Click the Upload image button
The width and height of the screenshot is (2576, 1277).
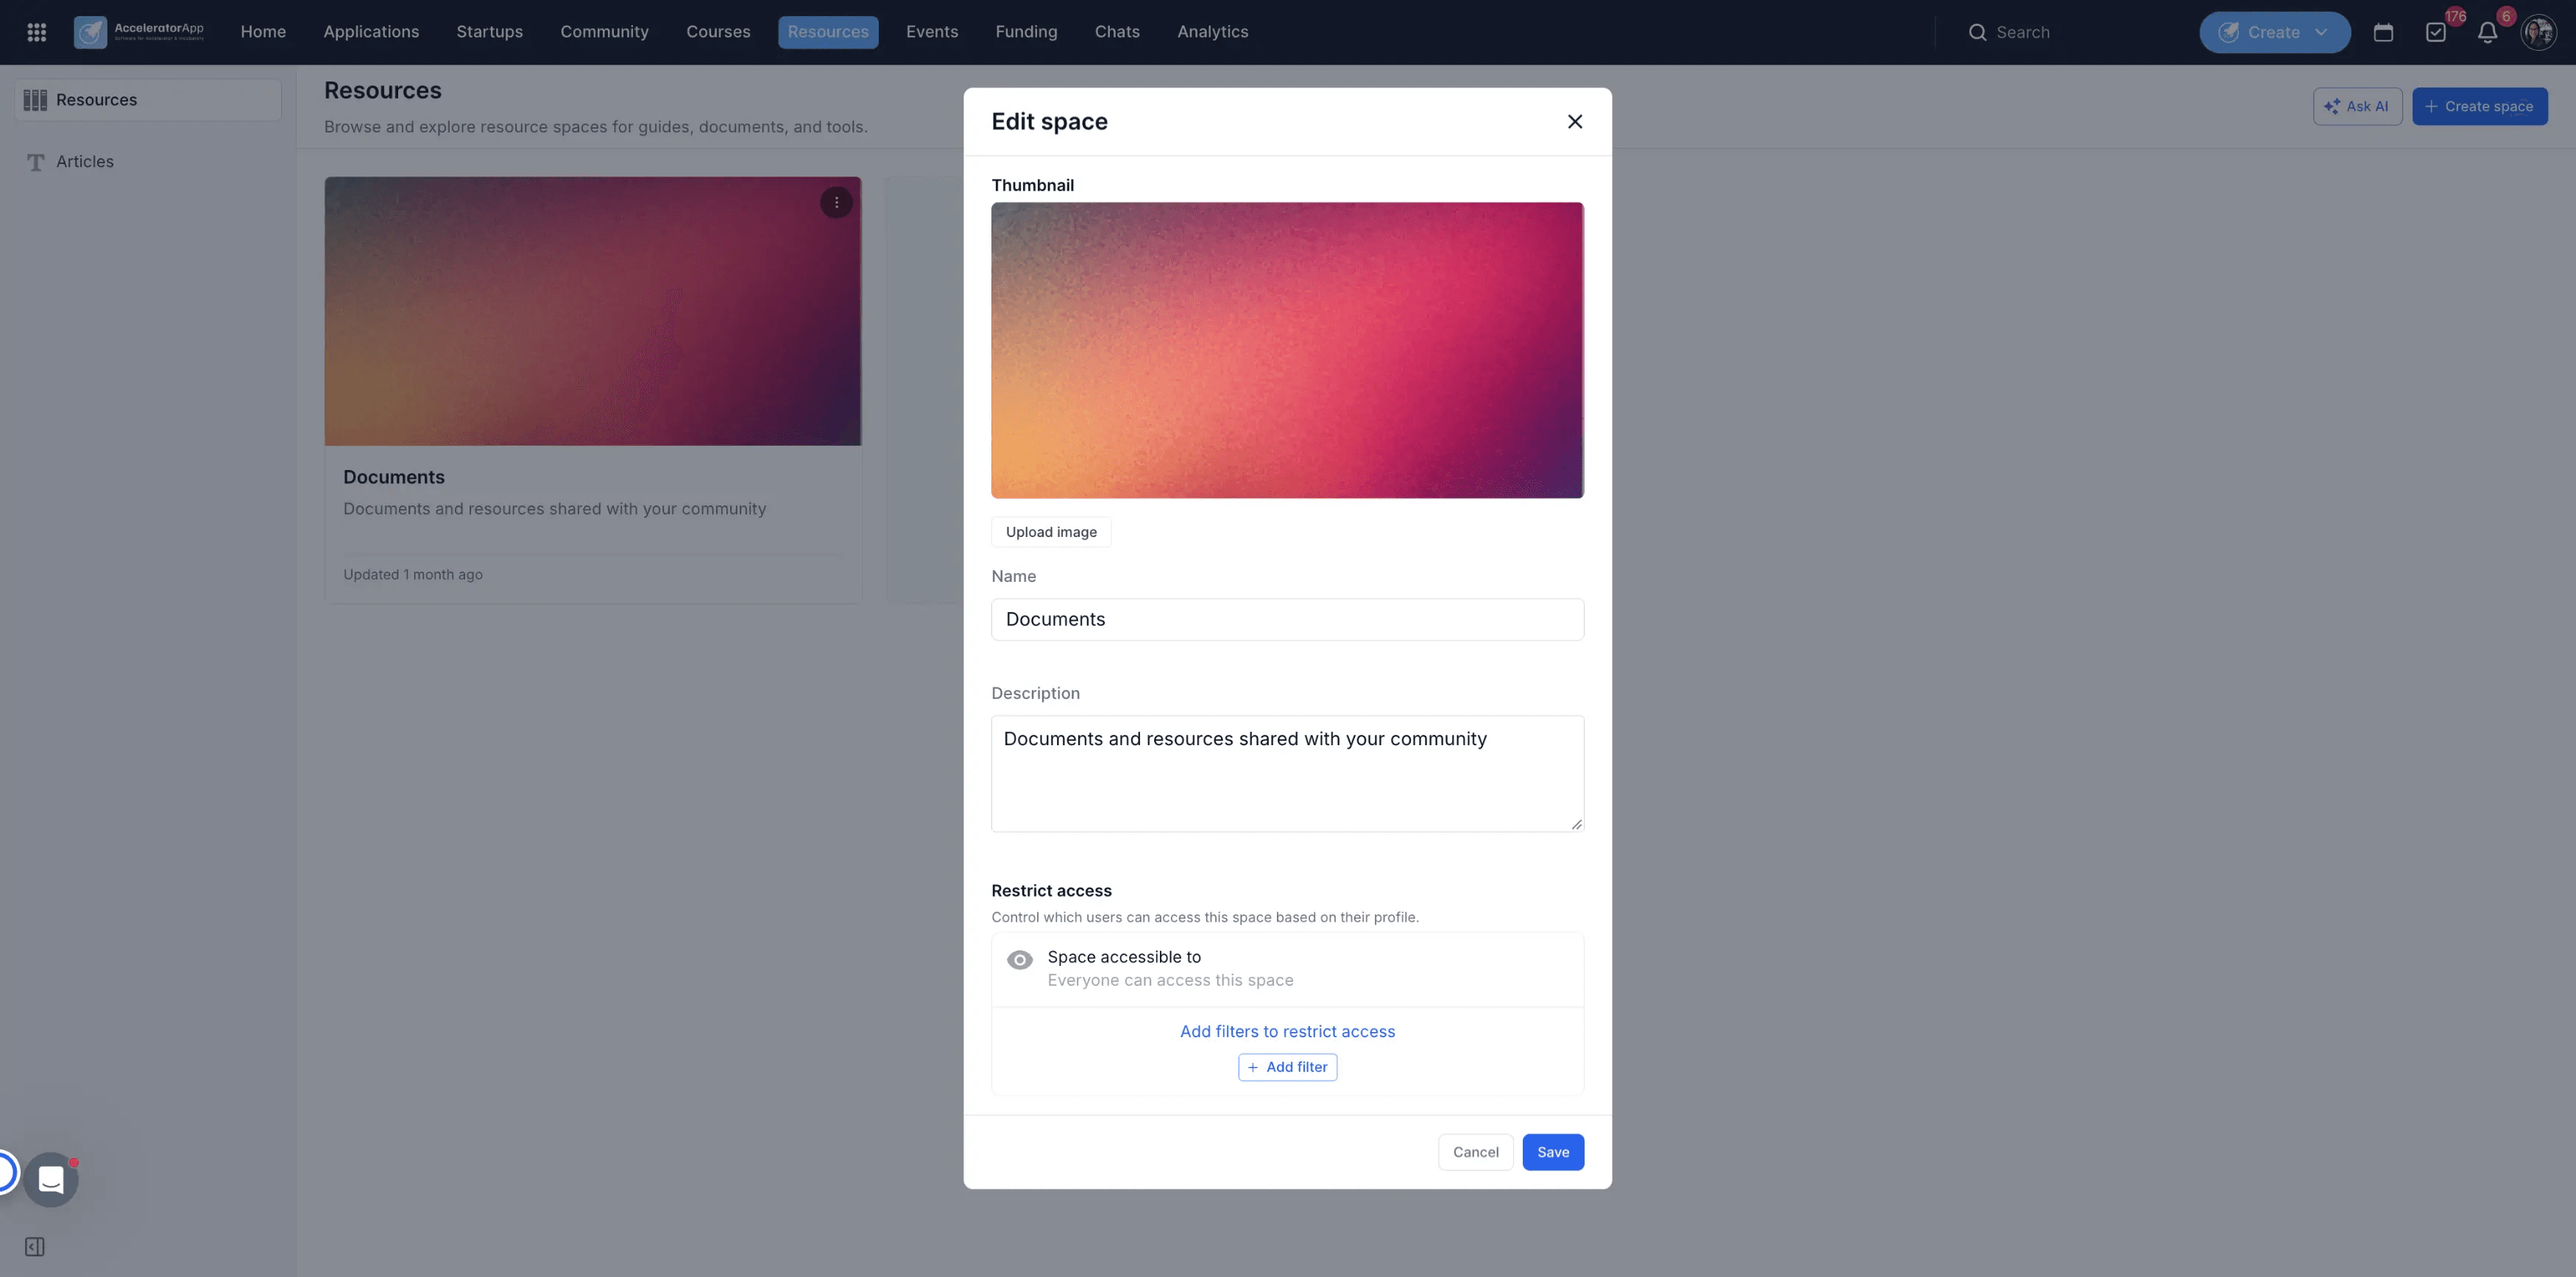tap(1051, 532)
